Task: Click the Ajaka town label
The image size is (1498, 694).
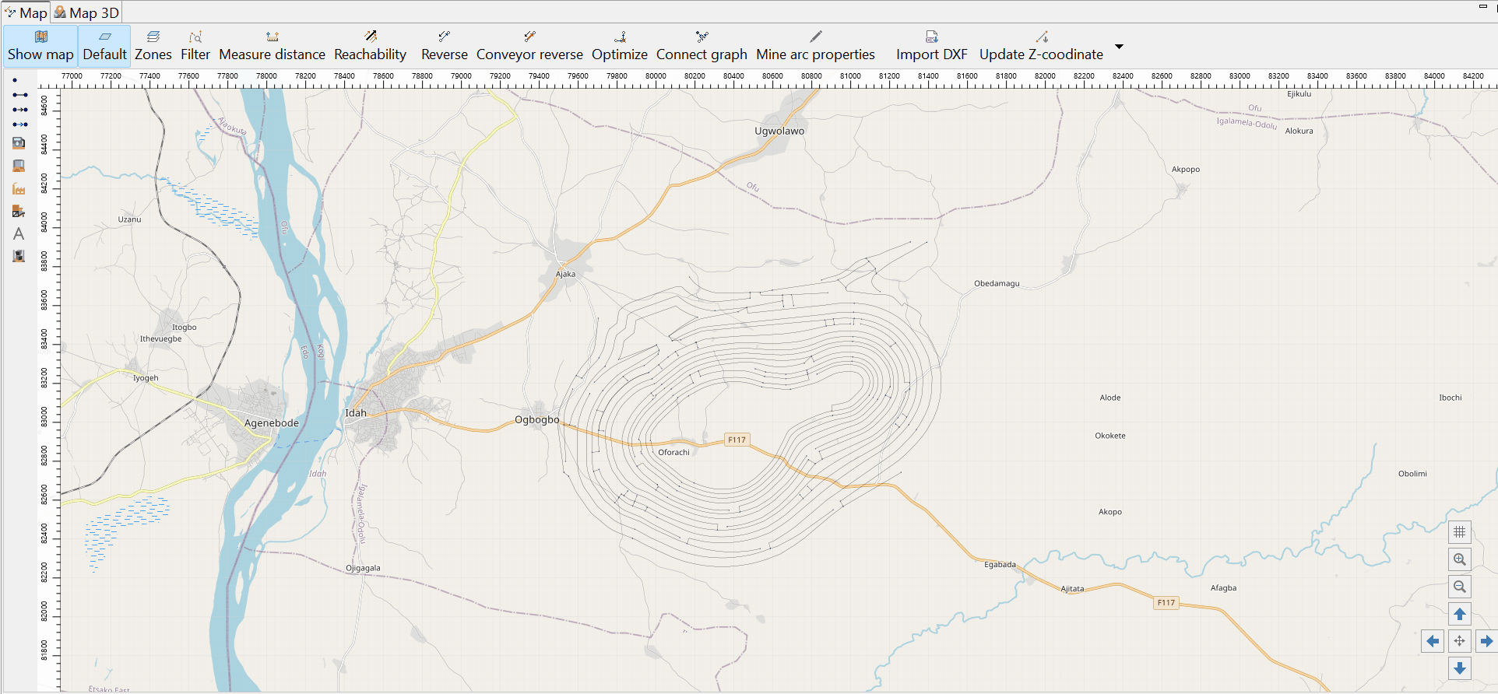Action: (565, 274)
